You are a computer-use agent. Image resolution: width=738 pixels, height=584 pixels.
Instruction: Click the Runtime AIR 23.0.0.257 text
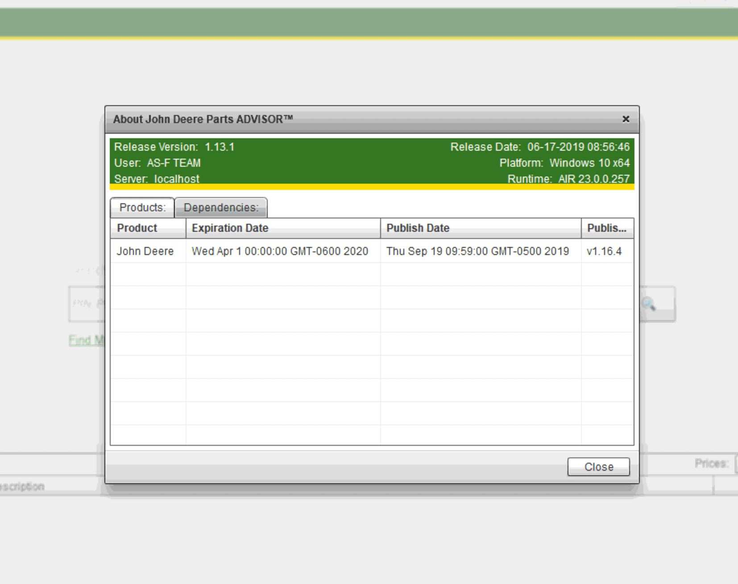tap(568, 179)
